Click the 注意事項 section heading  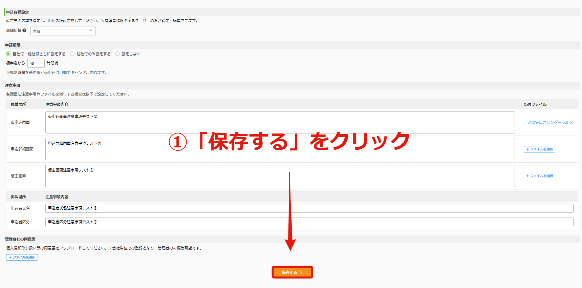click(13, 85)
